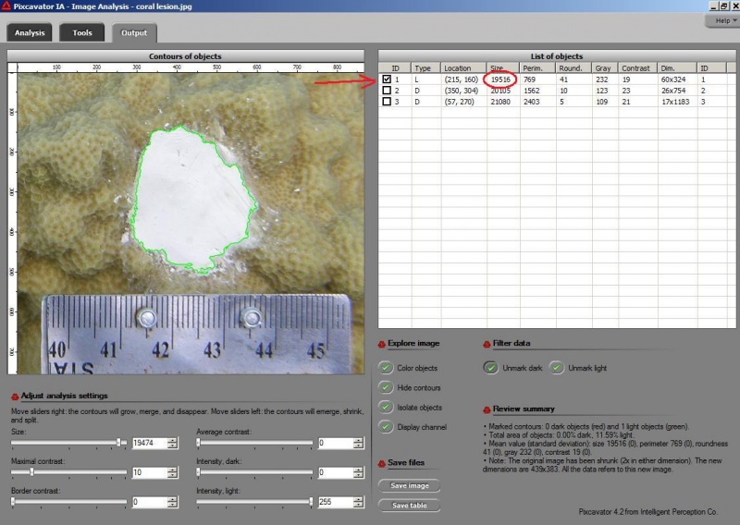This screenshot has width=740, height=525.
Task: Select the Output tab
Action: (134, 32)
